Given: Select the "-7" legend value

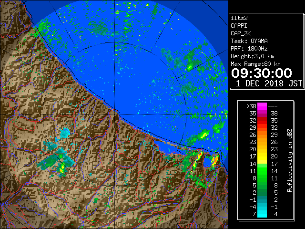Looking at the screenshot, I should point(253,214).
